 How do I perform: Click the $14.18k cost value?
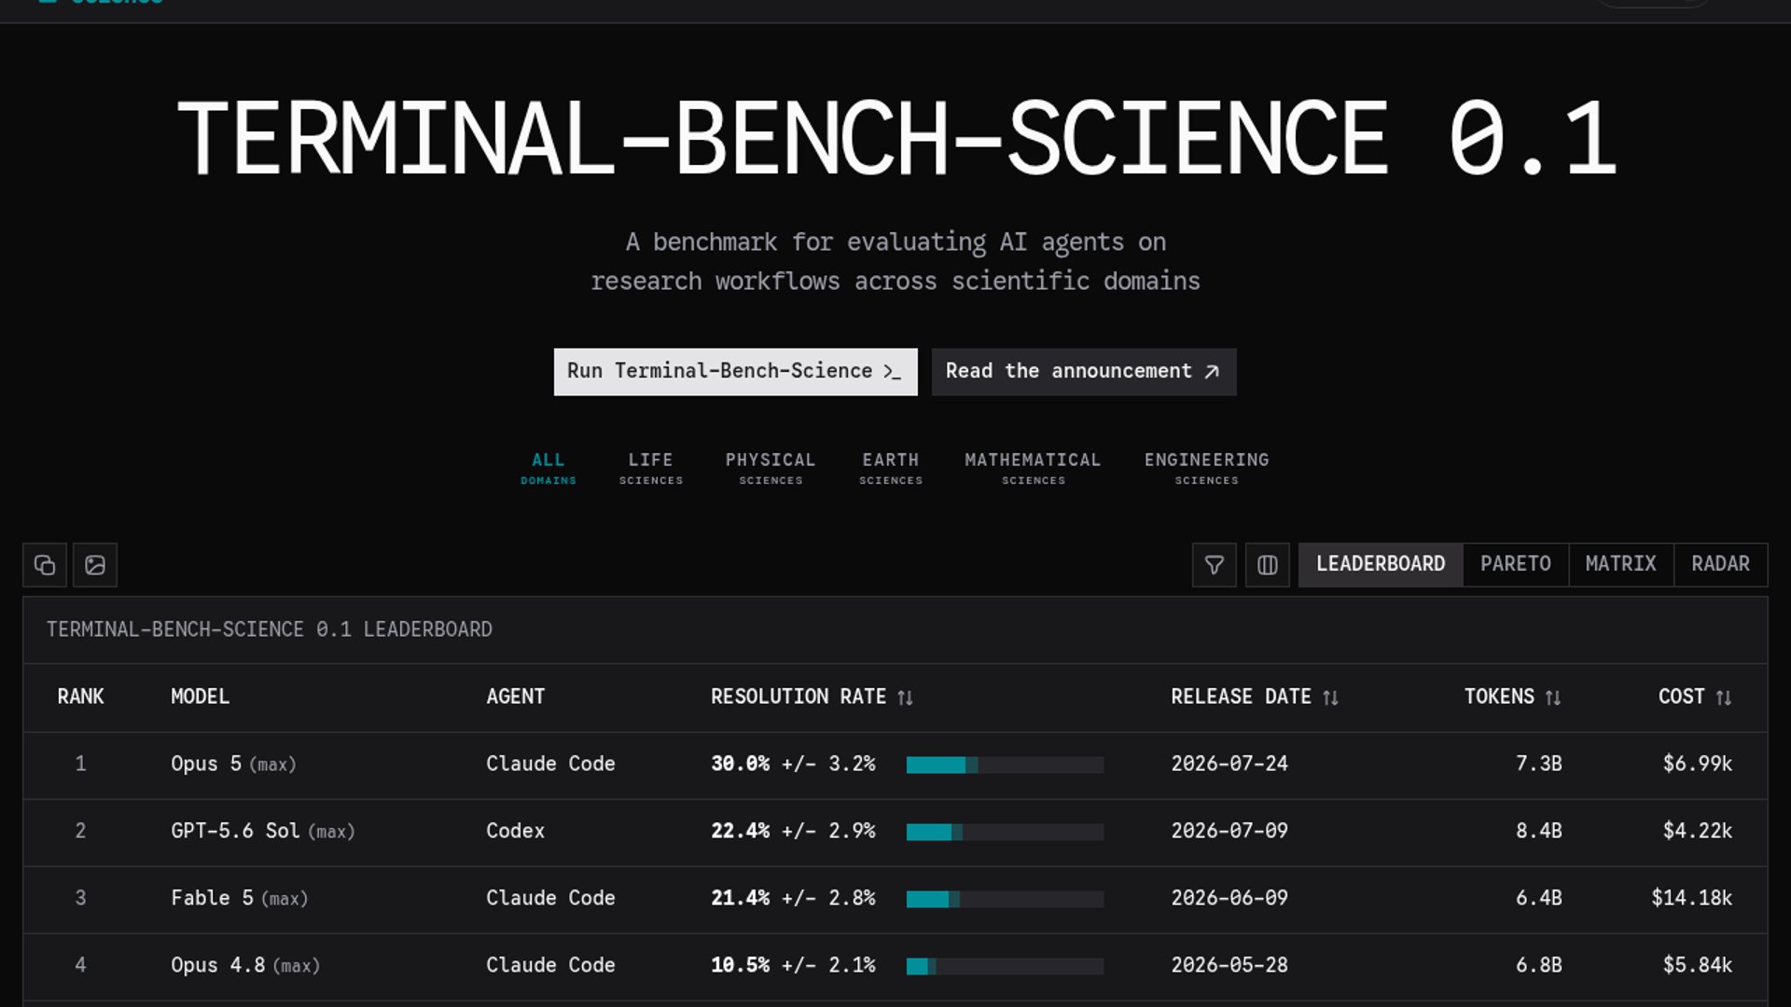1692,899
